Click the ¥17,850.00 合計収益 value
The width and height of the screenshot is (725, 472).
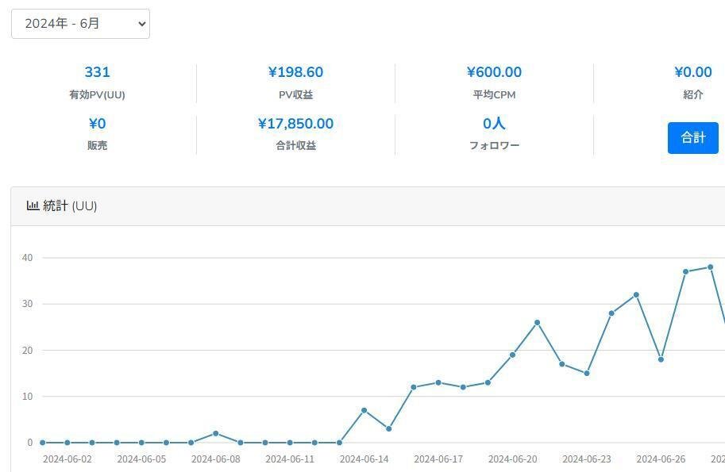pos(295,124)
